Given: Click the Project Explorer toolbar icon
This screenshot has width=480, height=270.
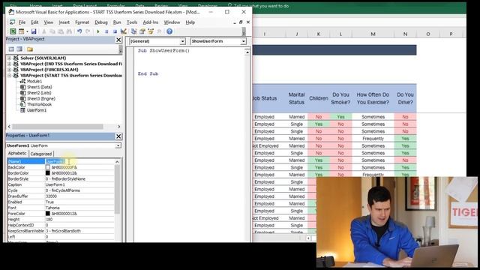Looking at the screenshot, I should [x=133, y=31].
